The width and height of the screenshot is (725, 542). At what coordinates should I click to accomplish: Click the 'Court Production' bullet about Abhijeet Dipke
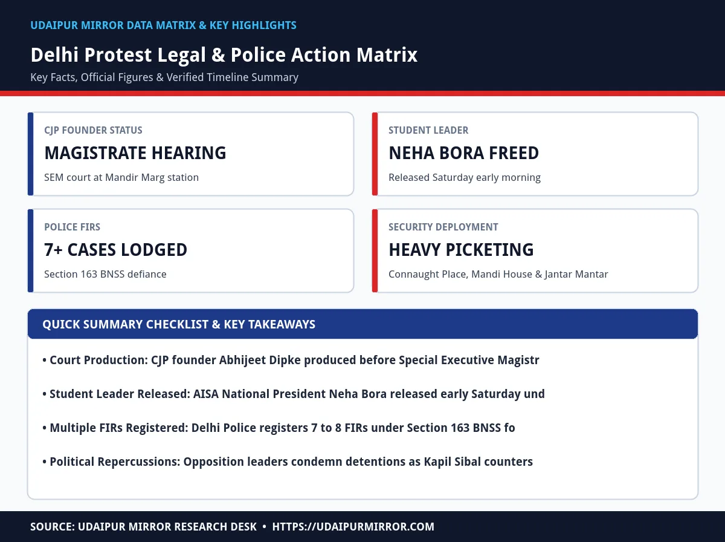(x=291, y=360)
